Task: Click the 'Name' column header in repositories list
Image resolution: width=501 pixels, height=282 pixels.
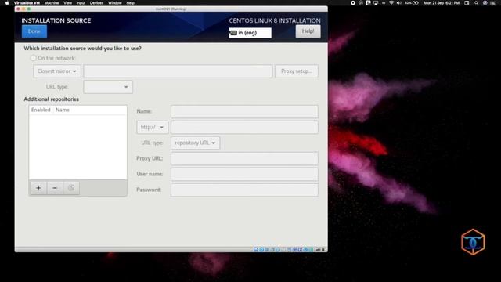Action: point(63,110)
